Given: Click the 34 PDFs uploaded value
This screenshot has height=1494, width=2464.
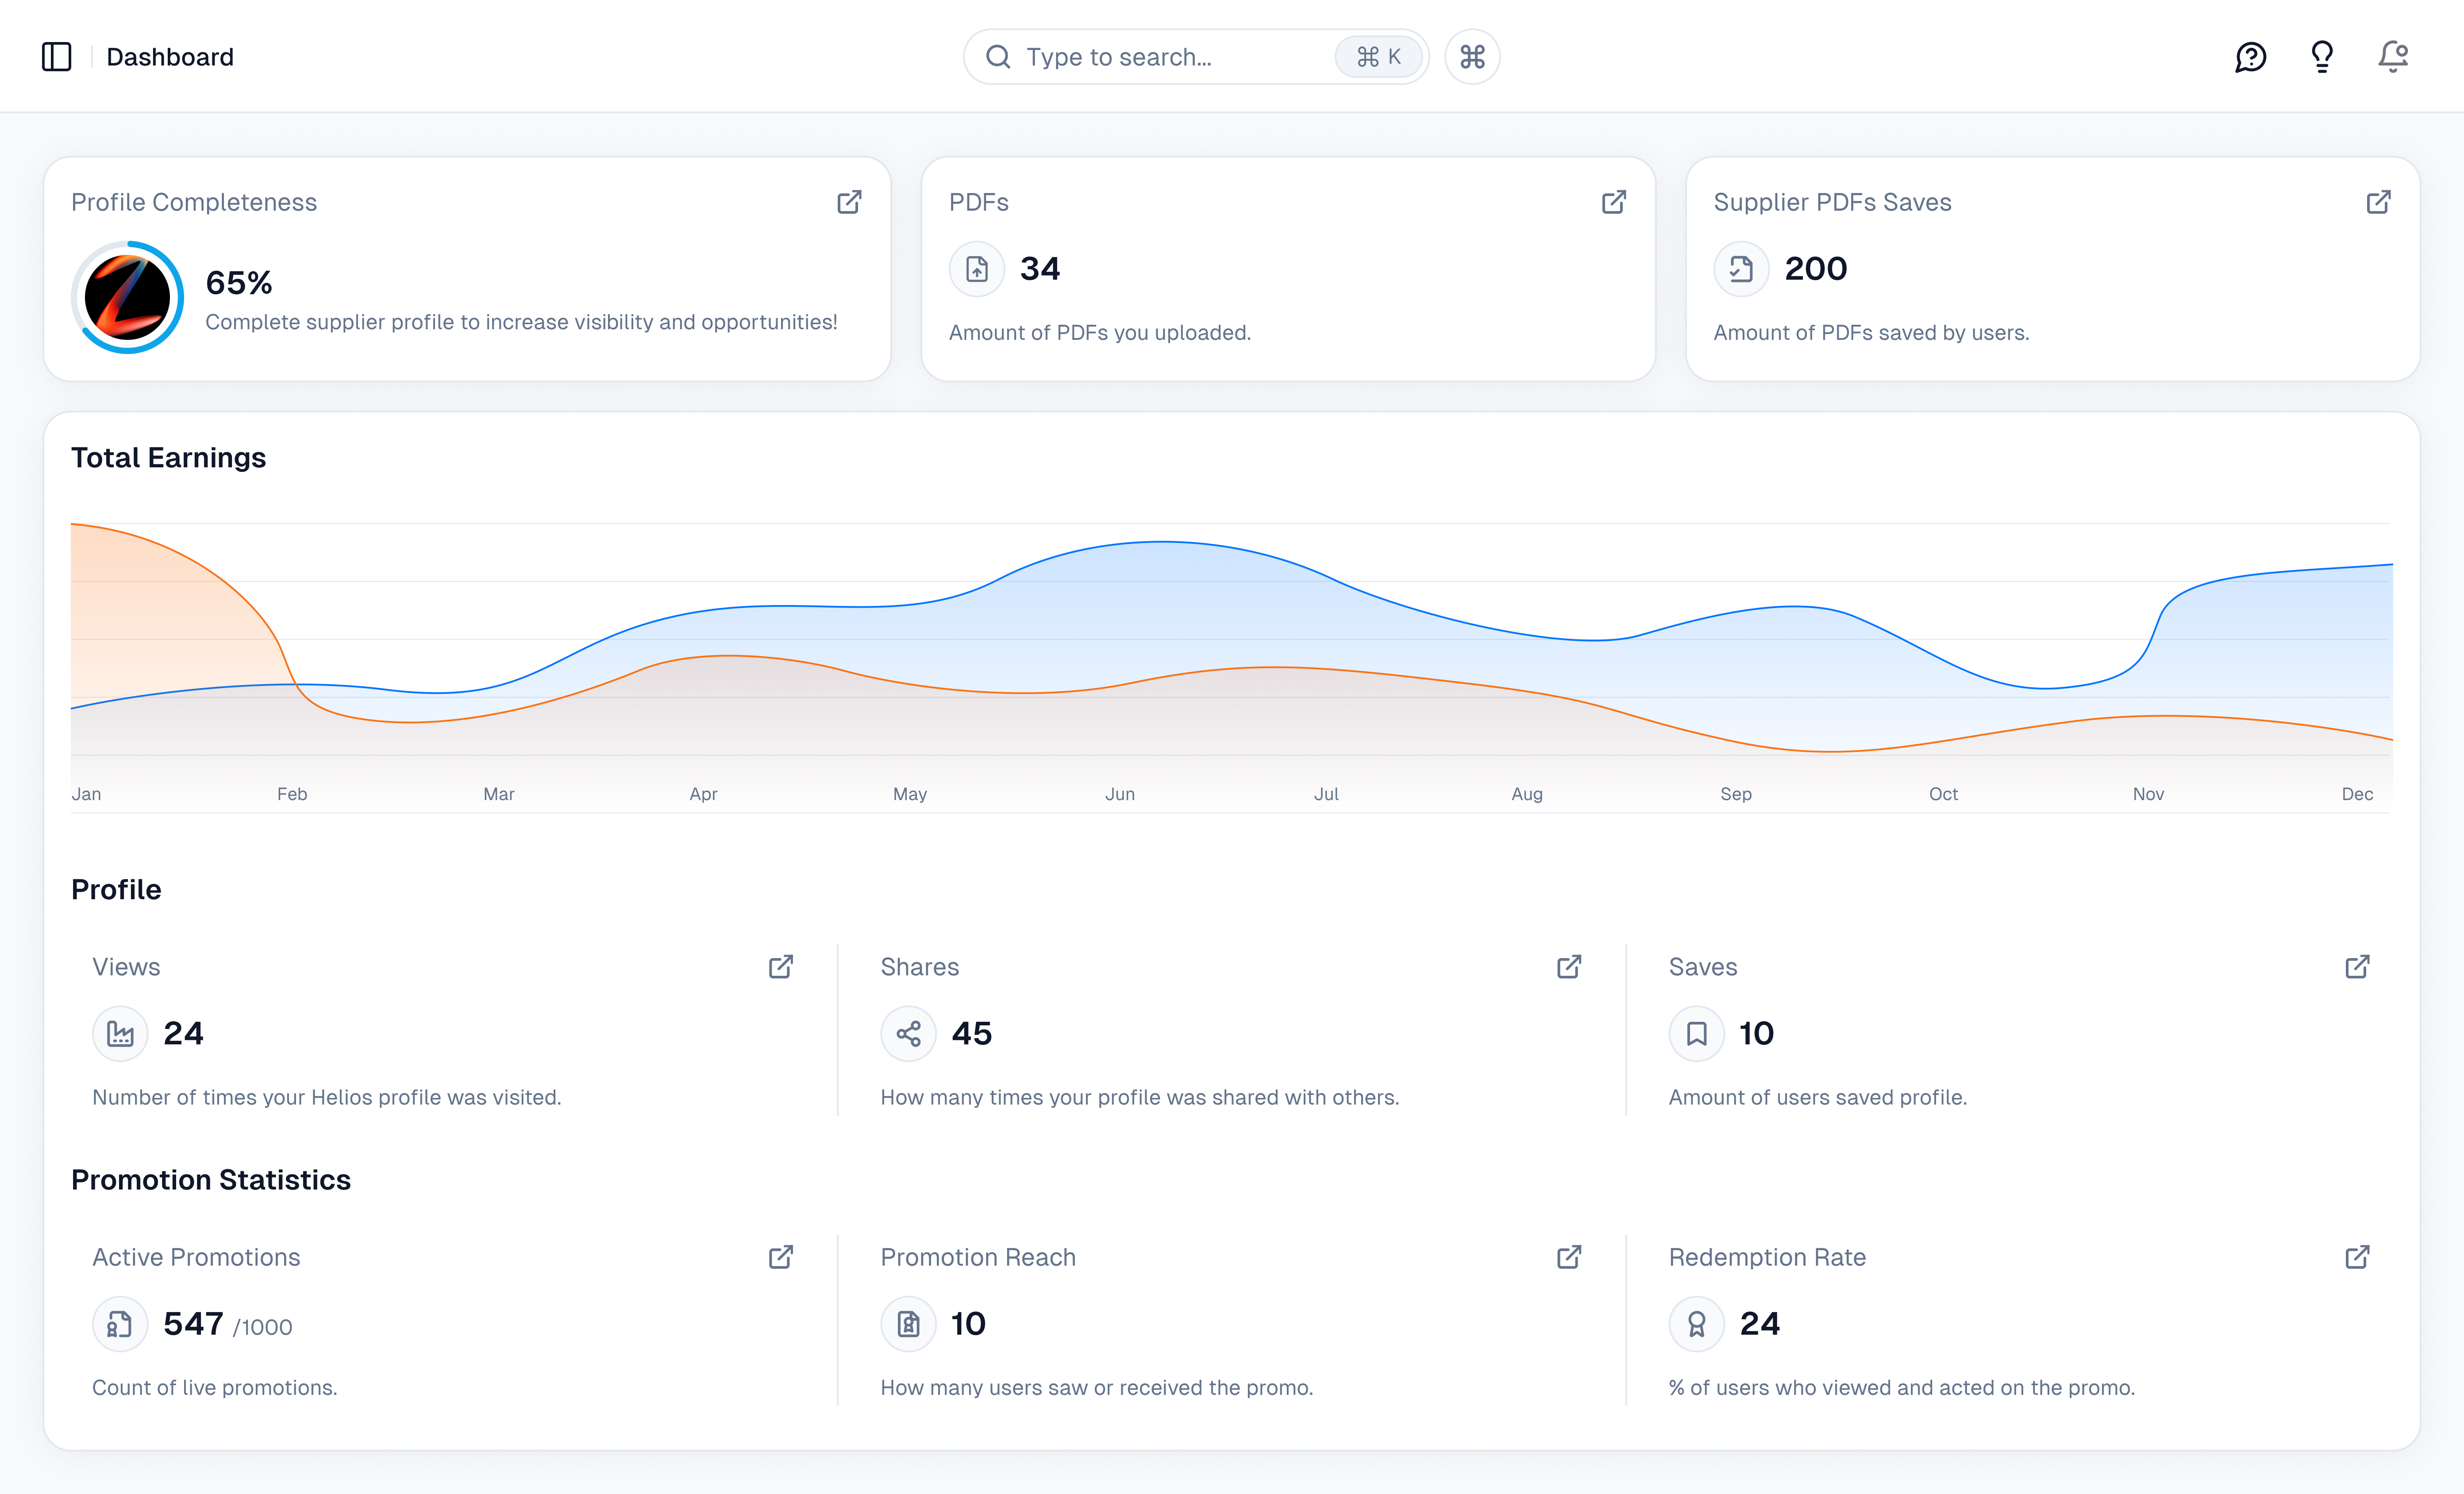Looking at the screenshot, I should tap(1040, 269).
